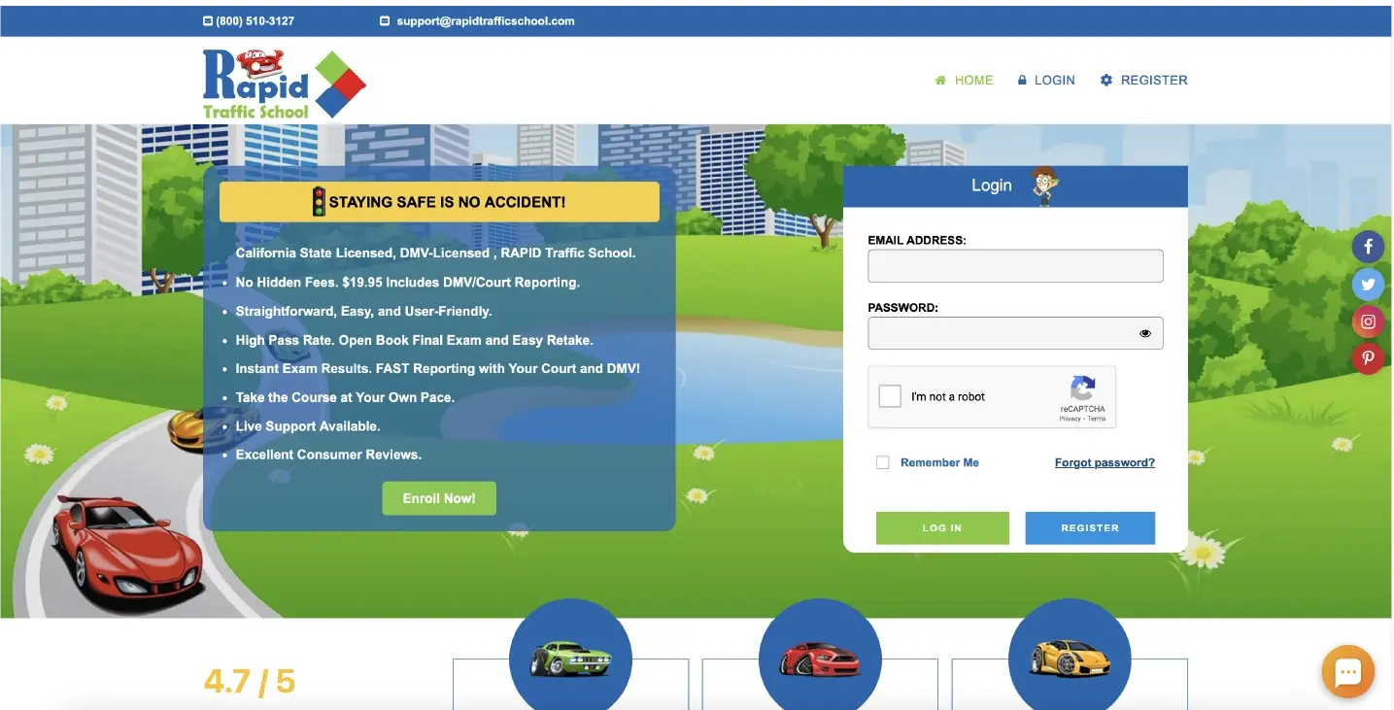Image resolution: width=1394 pixels, height=710 pixels.
Task: Click the Straightforward, Easy, and User-Friendly bullet
Action: coord(363,312)
